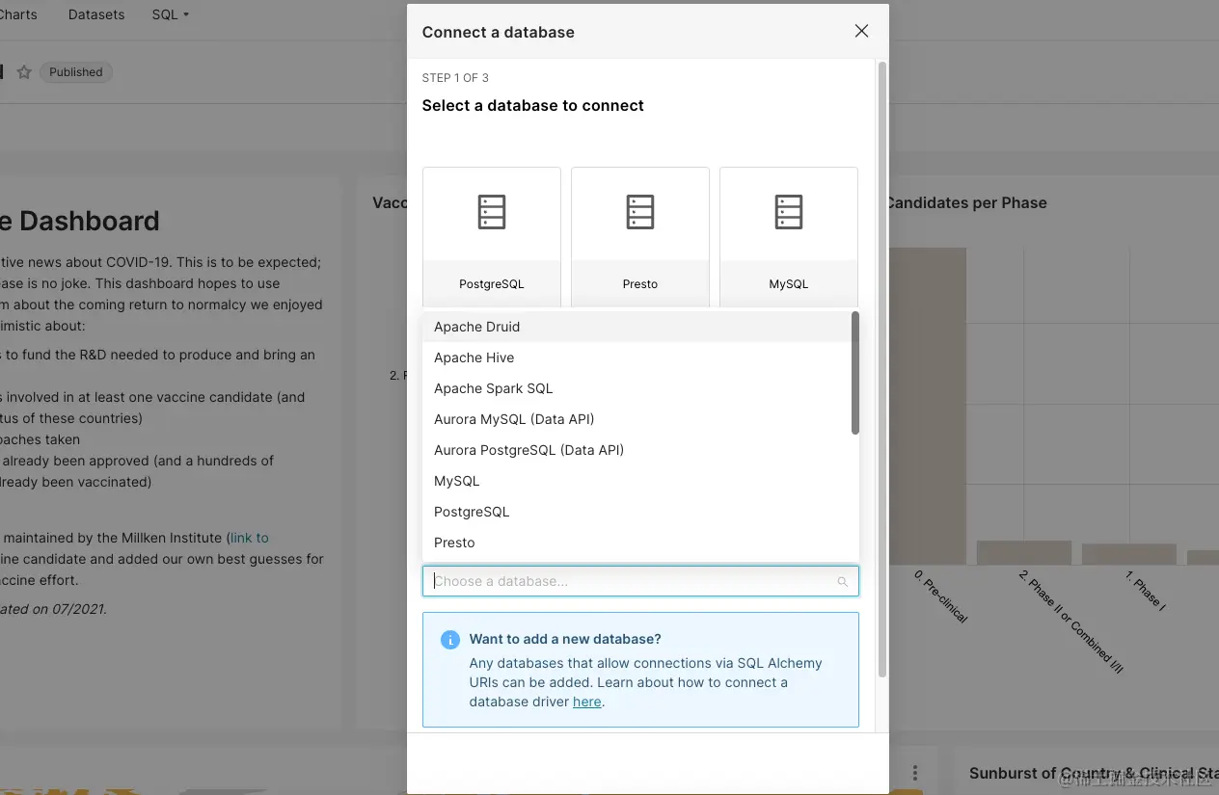The height and width of the screenshot is (795, 1219).
Task: Click the dropdown list scrollbar thumb
Action: click(855, 373)
